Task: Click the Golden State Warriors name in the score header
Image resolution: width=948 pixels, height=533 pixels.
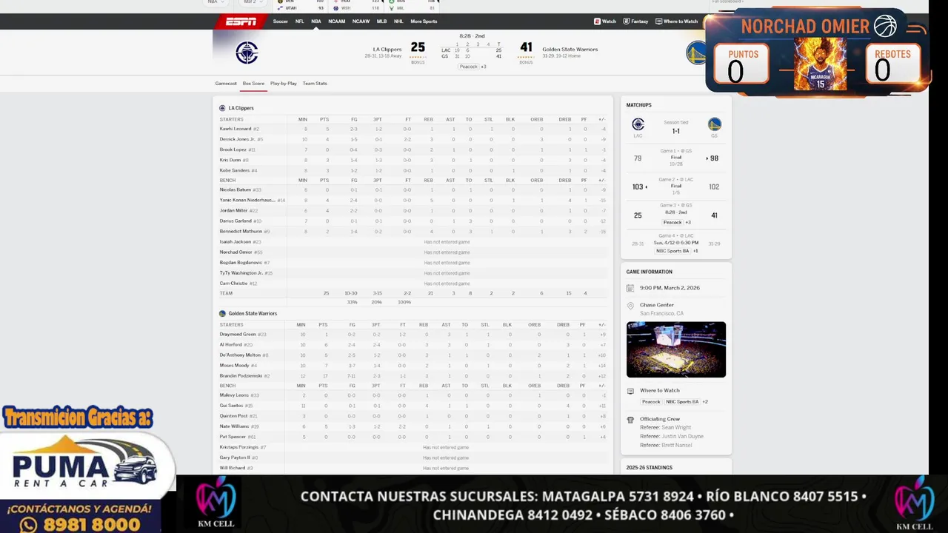Action: coord(570,50)
